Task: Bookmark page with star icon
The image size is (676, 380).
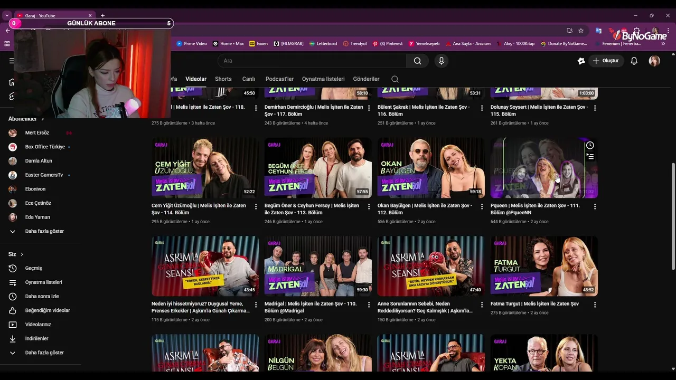Action: pos(581,31)
